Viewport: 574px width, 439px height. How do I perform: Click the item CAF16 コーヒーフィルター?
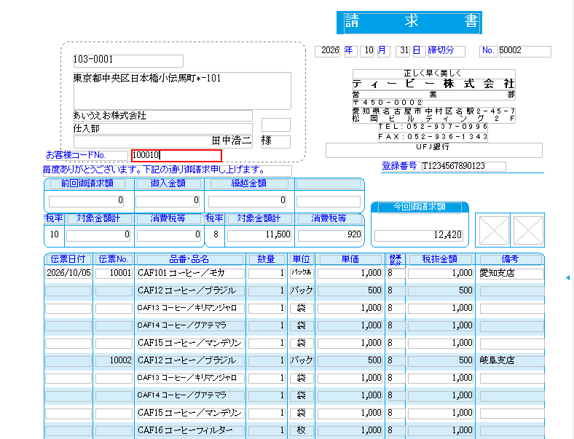191,430
